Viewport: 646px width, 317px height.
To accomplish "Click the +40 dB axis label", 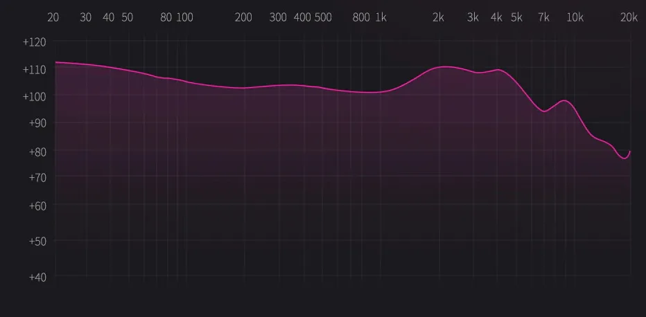I will click(x=37, y=277).
